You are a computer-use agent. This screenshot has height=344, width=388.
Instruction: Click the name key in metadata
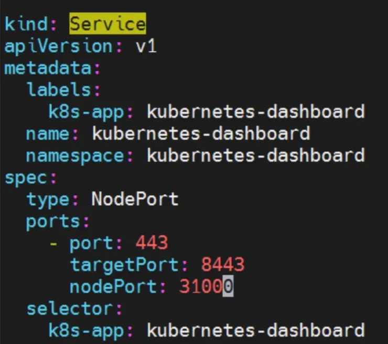point(48,133)
